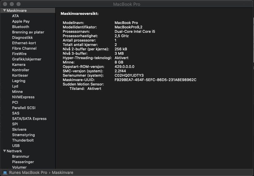Click the serial number C02HQ0YJDTY3
The width and height of the screenshot is (254, 176).
[129, 75]
